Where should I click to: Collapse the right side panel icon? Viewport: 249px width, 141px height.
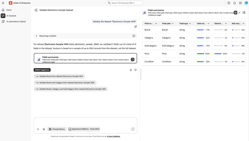[244, 13]
